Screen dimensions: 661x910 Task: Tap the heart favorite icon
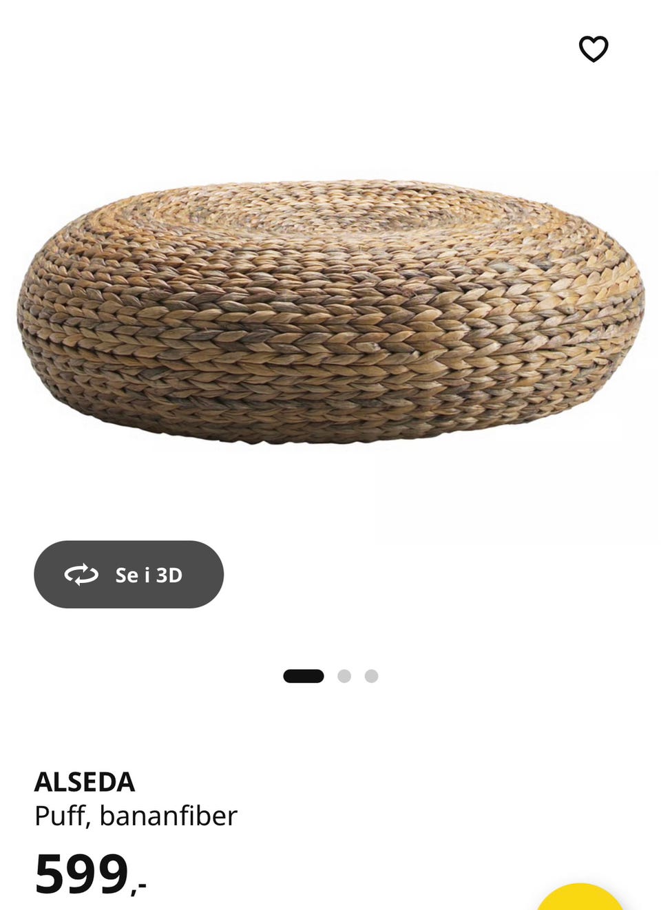click(594, 49)
